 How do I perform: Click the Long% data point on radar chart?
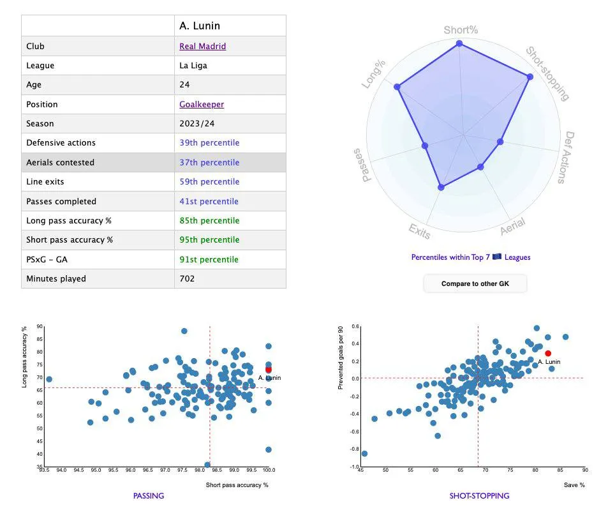coord(397,87)
